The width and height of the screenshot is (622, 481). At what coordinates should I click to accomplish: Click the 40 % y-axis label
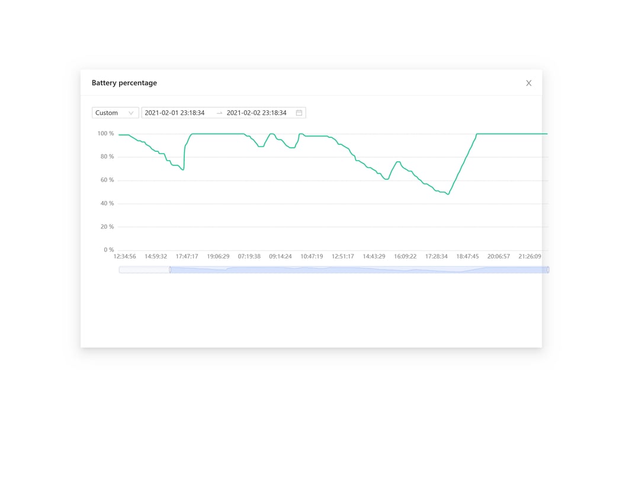107,203
